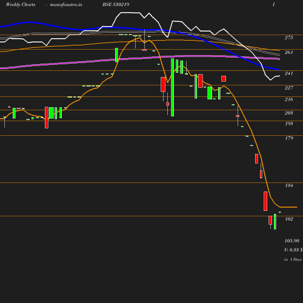Viewport: 303px width, 303px height.
Task: Click the "BSE 530219" stock code label
Action: (x=116, y=4)
